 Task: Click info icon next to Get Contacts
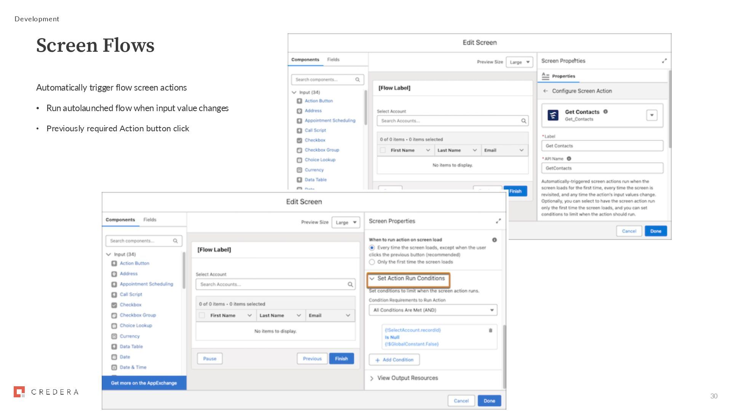605,112
